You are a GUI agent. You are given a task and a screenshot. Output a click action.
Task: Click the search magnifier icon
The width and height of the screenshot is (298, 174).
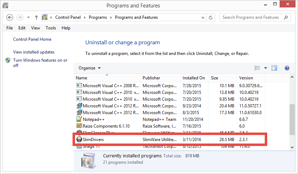[286, 17]
